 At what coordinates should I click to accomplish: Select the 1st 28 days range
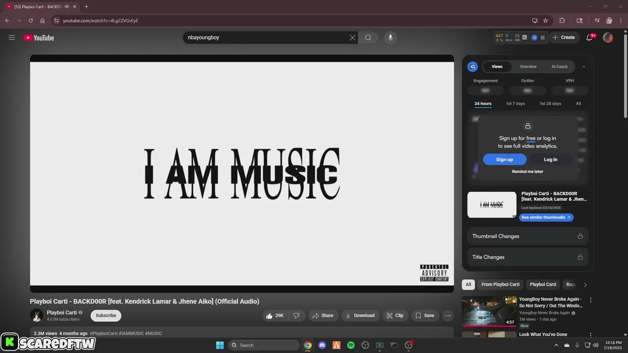click(550, 103)
